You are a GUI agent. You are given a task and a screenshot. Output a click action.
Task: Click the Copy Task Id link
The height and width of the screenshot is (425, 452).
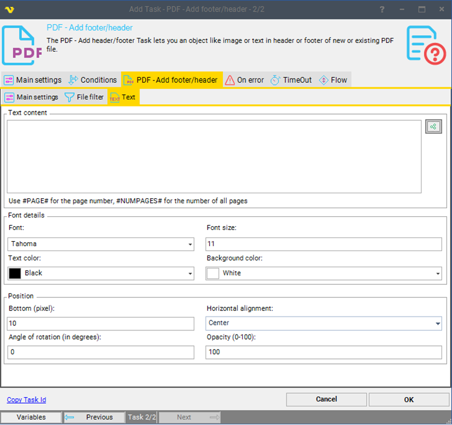coord(26,400)
